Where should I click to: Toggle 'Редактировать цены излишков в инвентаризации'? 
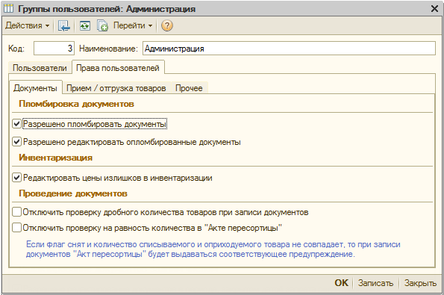point(16,178)
